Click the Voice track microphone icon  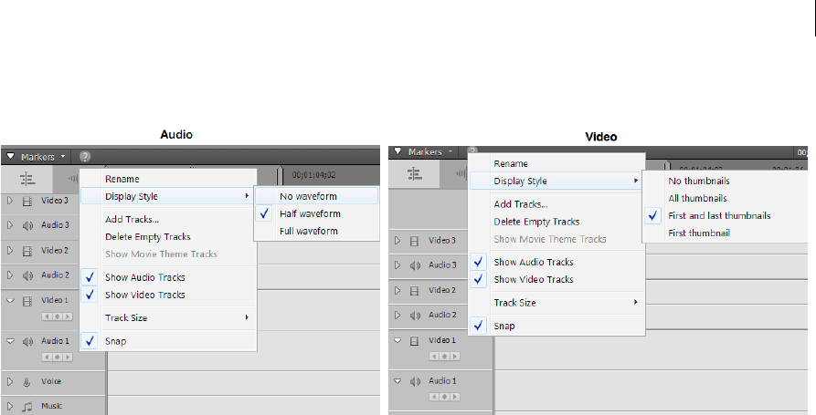click(x=27, y=381)
